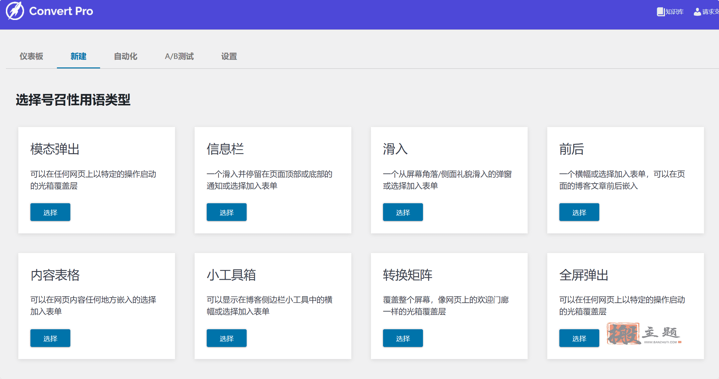Click the knowledge base book icon

(660, 12)
